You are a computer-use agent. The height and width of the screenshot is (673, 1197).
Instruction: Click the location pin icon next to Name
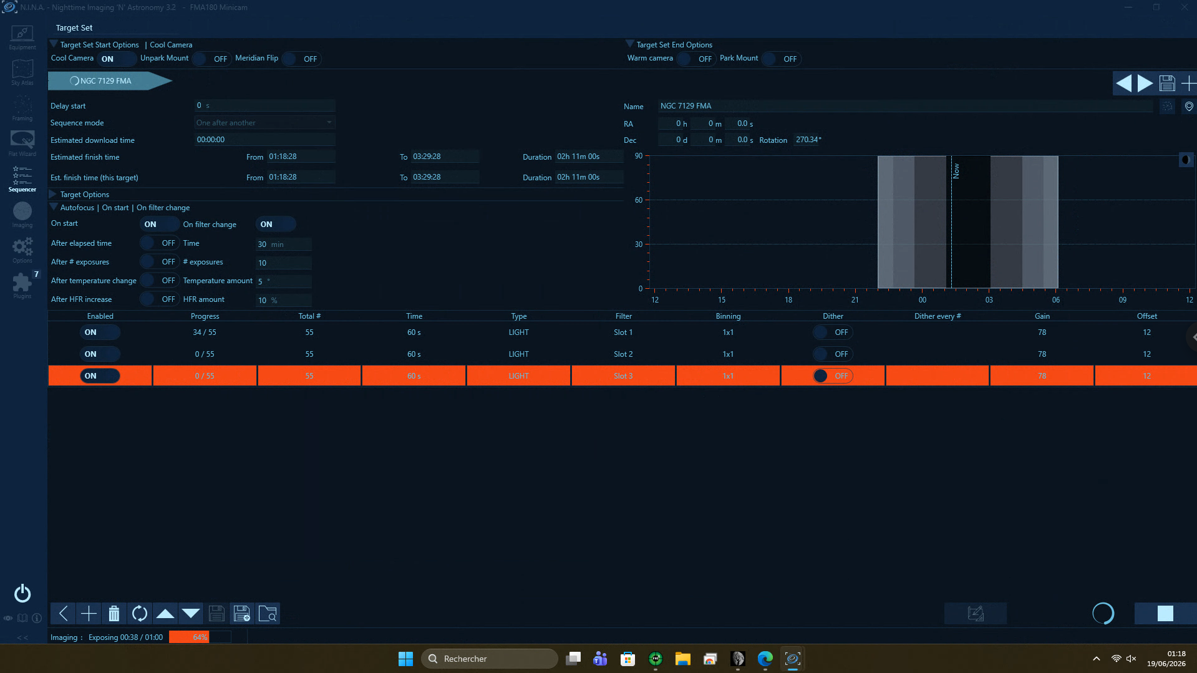point(1189,107)
